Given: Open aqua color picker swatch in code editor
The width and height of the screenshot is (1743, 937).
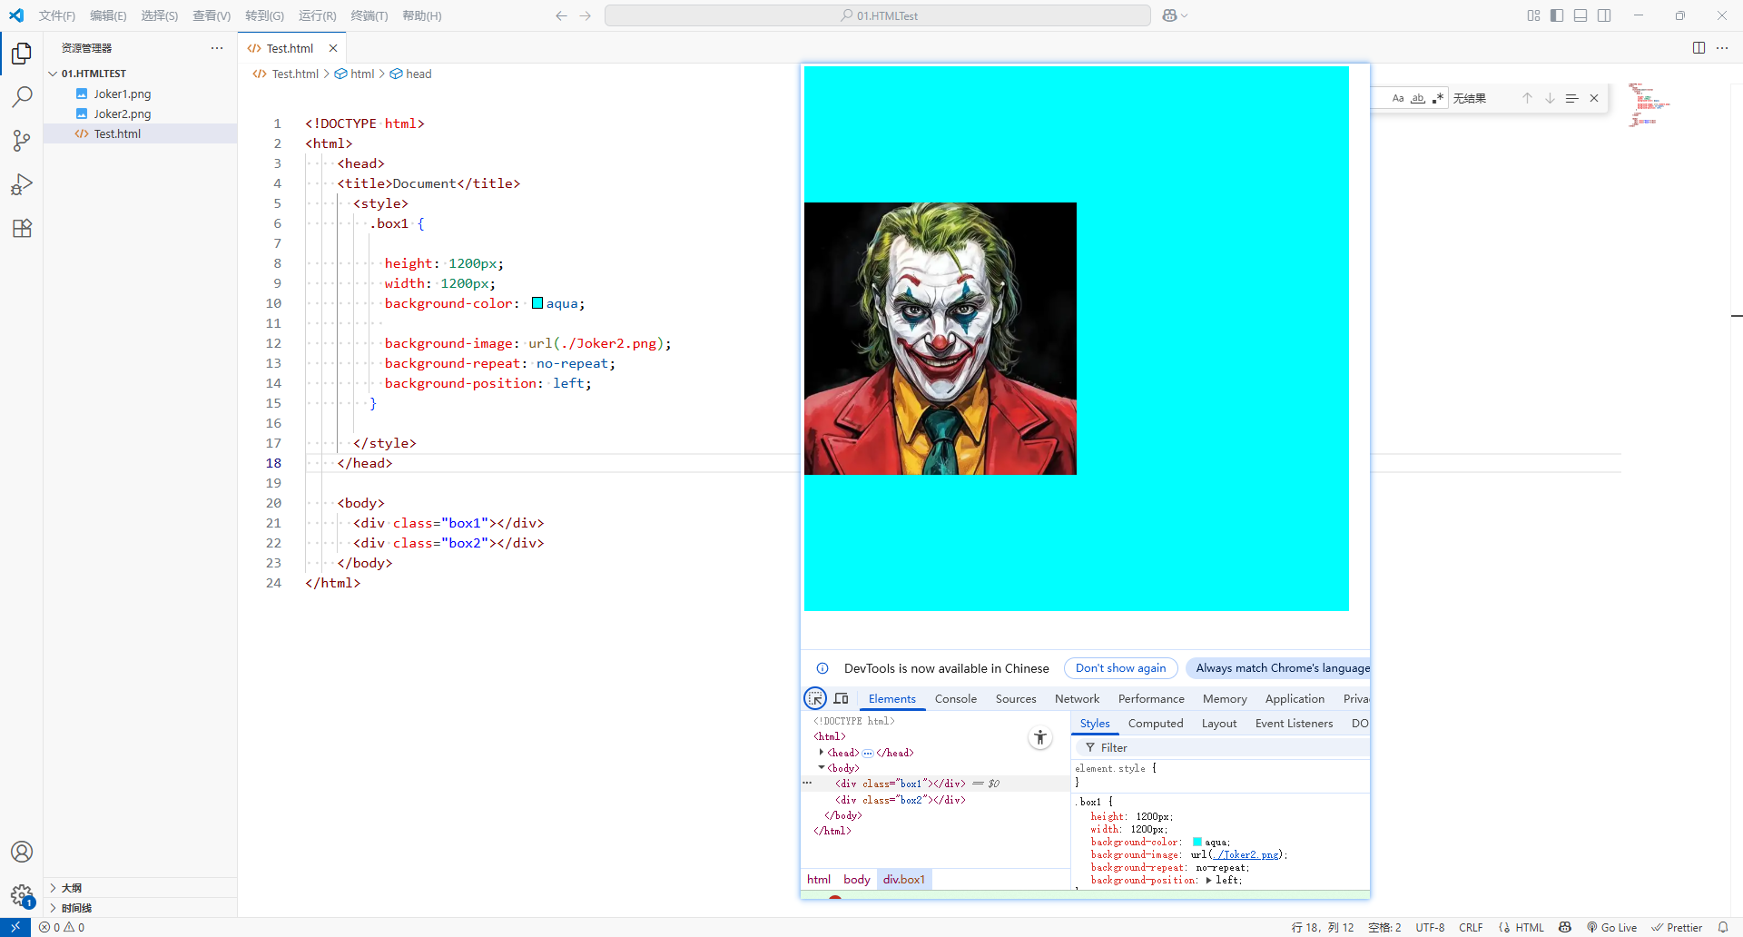Looking at the screenshot, I should [537, 303].
